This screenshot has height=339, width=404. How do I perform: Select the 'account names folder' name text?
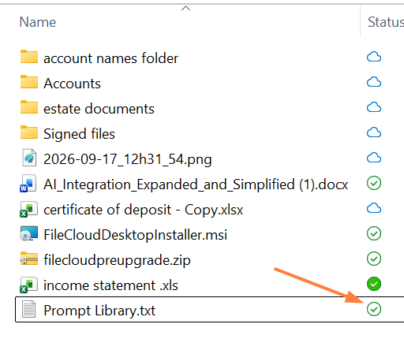click(110, 58)
